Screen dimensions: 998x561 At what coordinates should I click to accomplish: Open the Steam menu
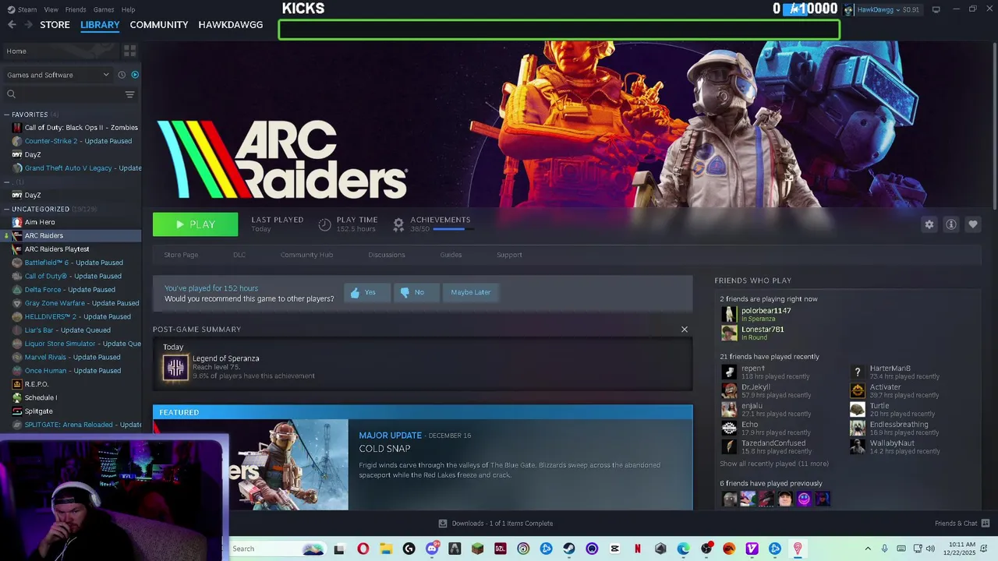pyautogui.click(x=27, y=9)
